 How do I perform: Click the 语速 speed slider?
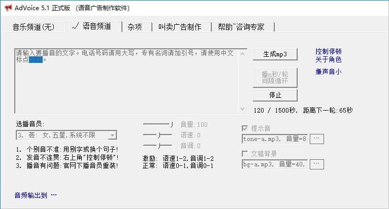158,135
